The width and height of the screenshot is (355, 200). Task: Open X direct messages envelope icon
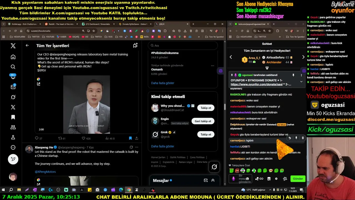pos(13,87)
